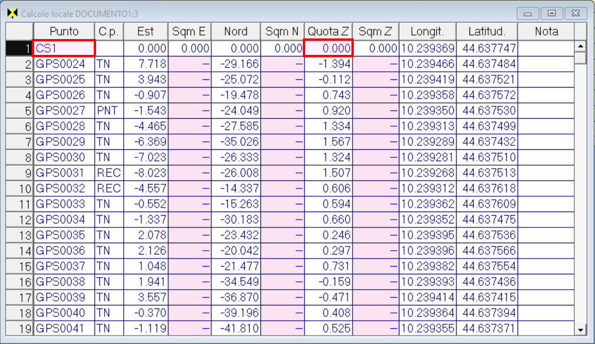The width and height of the screenshot is (595, 344).
Task: Select the longitude cell of GPS0040
Action: tap(427, 312)
